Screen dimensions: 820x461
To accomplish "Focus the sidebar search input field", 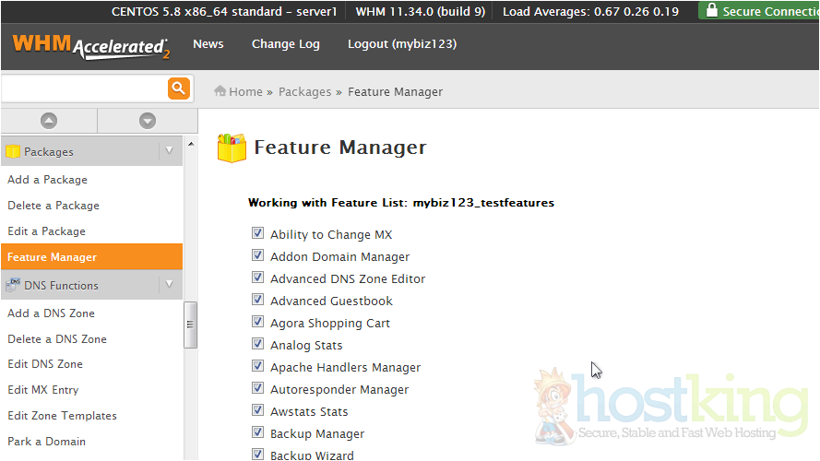I will (81, 89).
